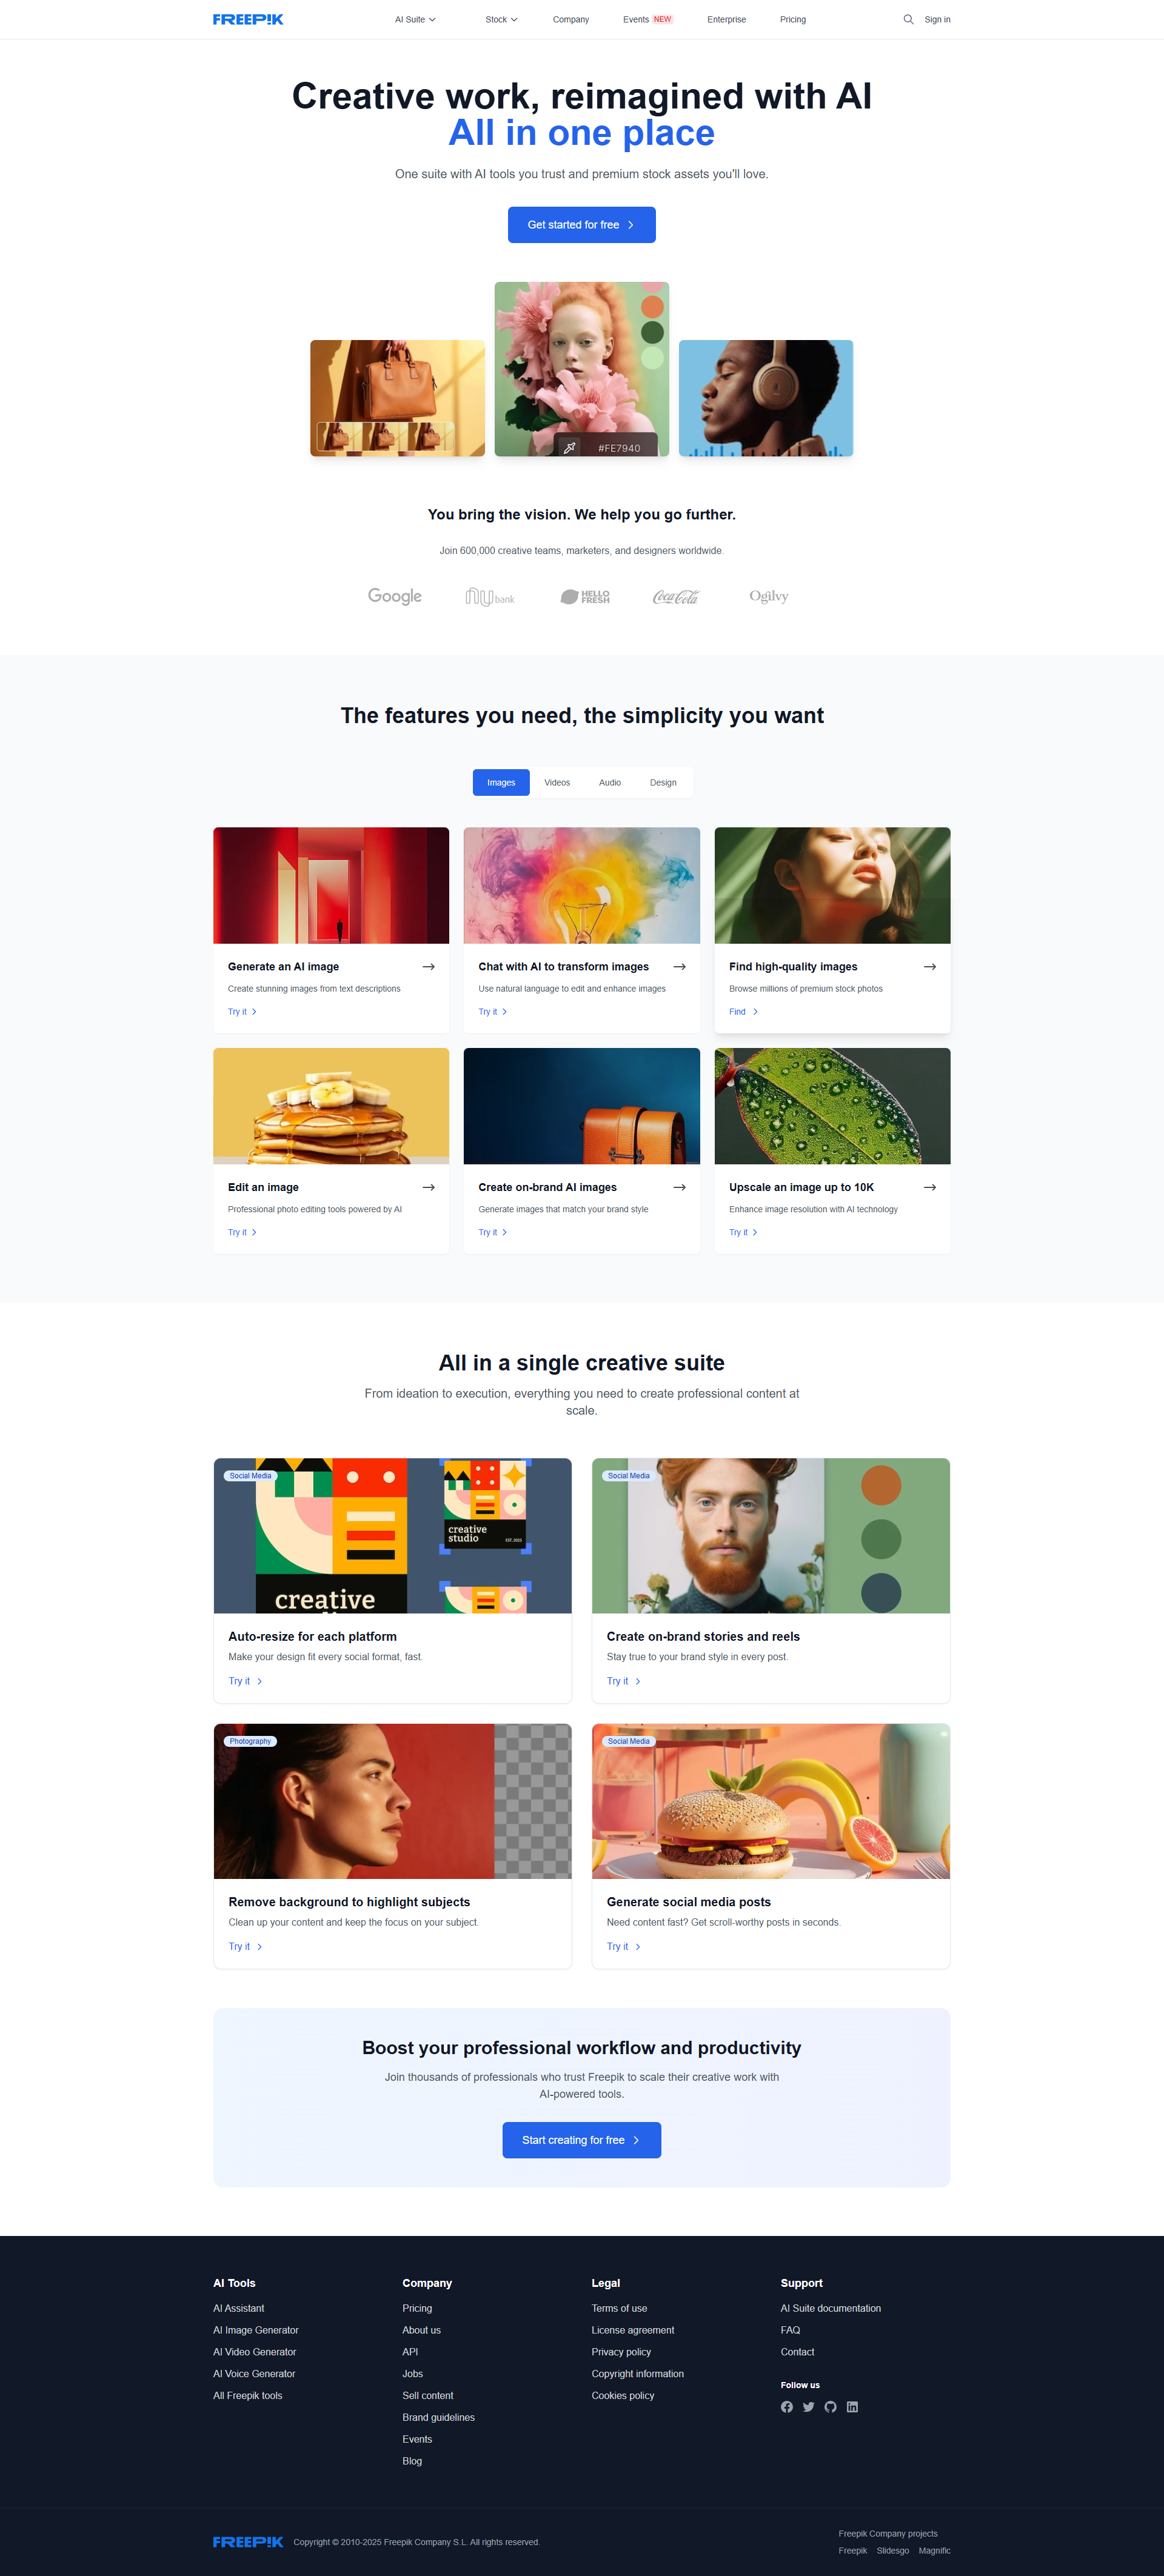
Task: Click the eyedropper icon on flower portrait
Action: [569, 448]
